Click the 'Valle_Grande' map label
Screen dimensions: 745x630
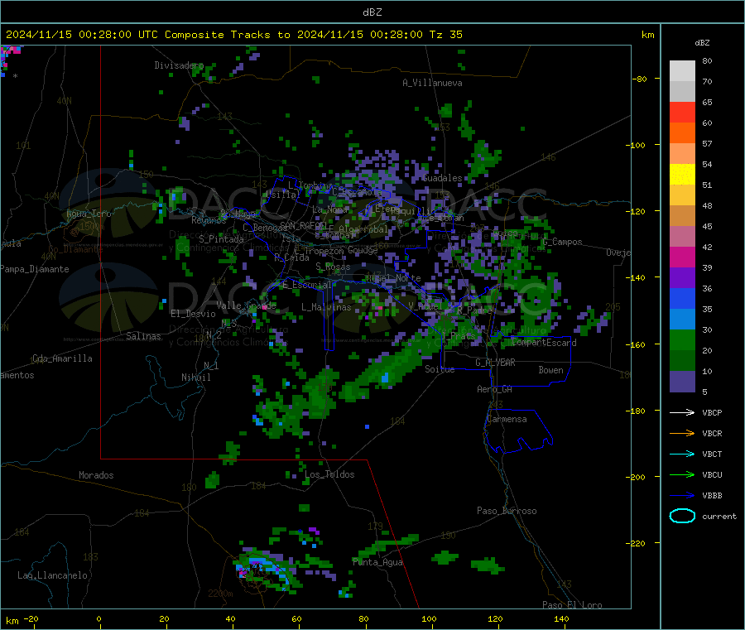(246, 305)
